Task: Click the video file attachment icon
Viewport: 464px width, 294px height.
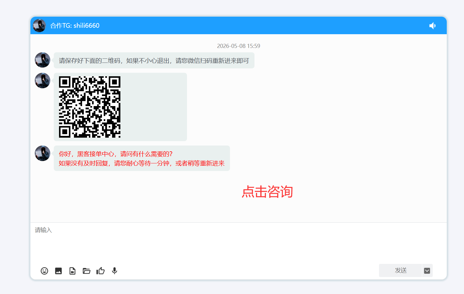Action: 72,271
